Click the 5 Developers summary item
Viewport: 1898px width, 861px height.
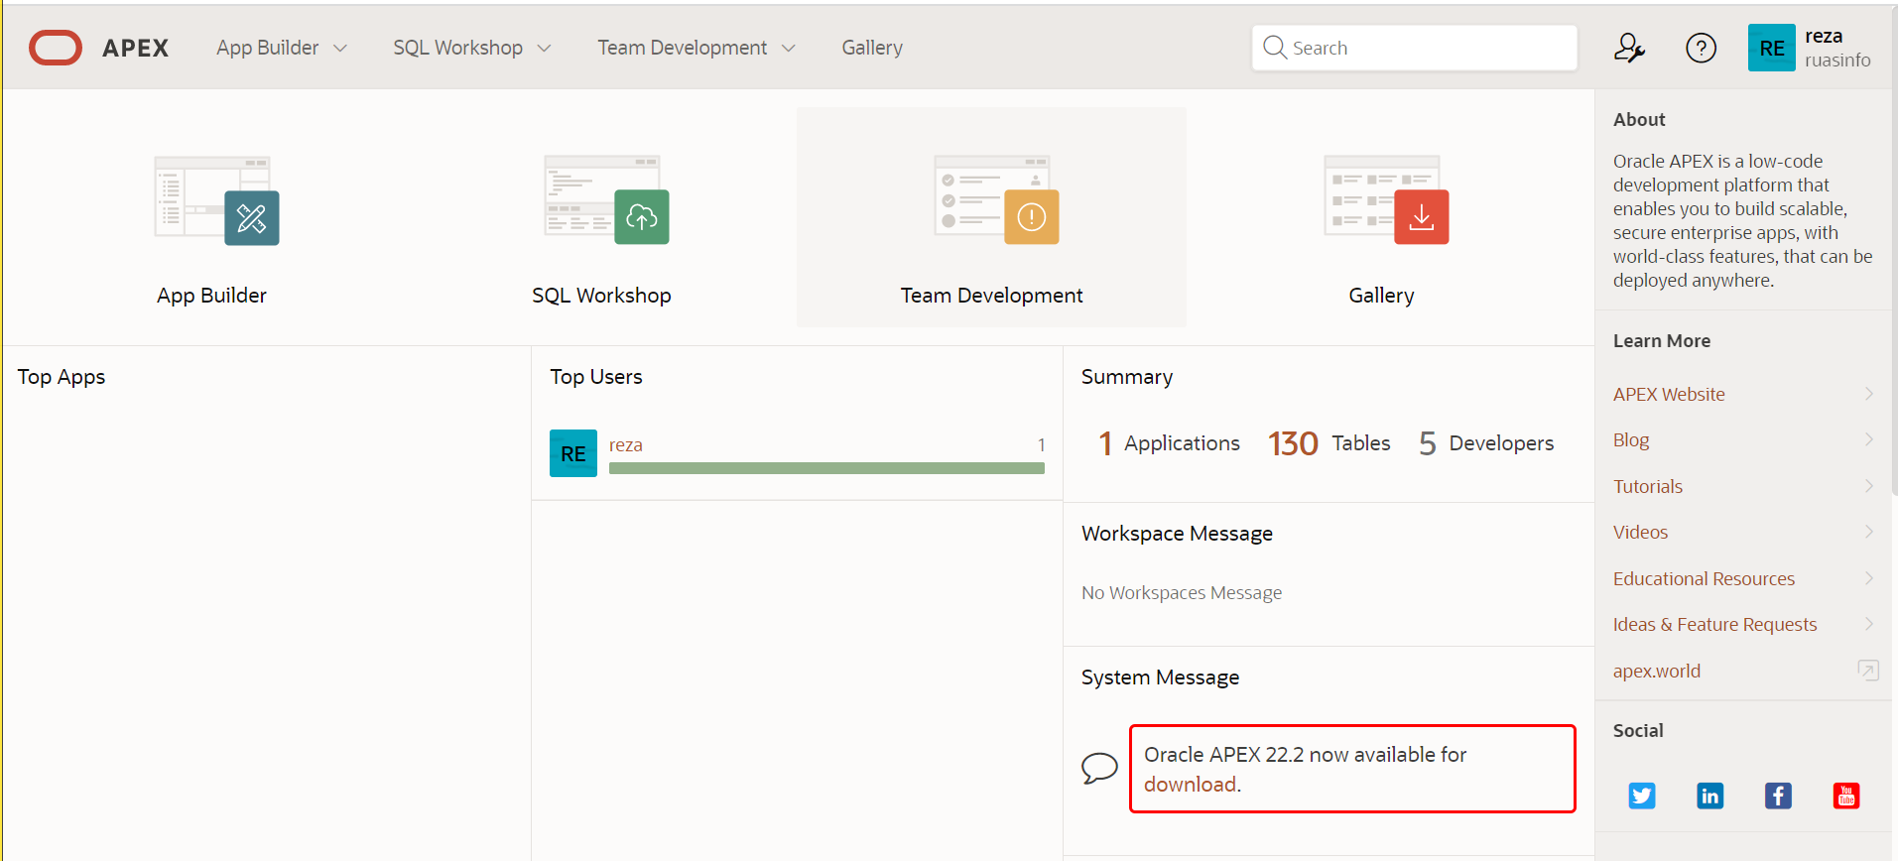[1486, 443]
